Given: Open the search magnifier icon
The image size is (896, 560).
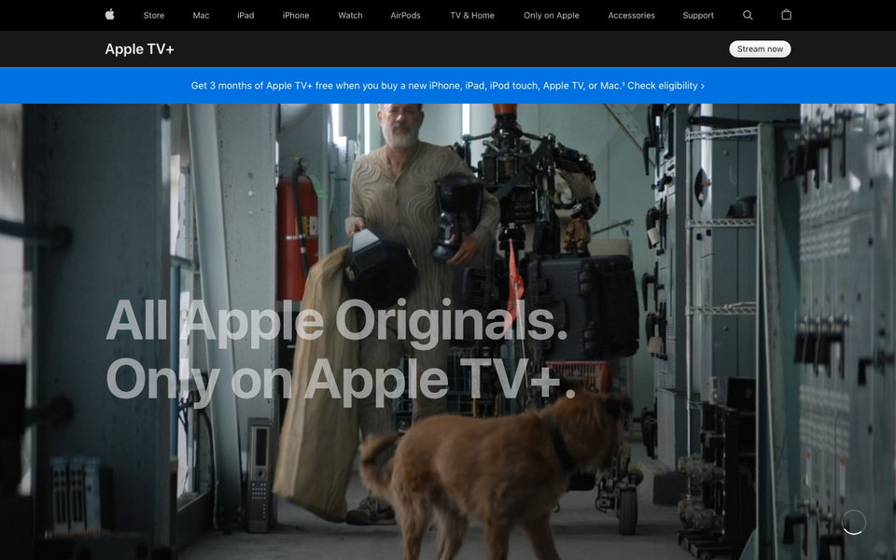Looking at the screenshot, I should point(748,16).
